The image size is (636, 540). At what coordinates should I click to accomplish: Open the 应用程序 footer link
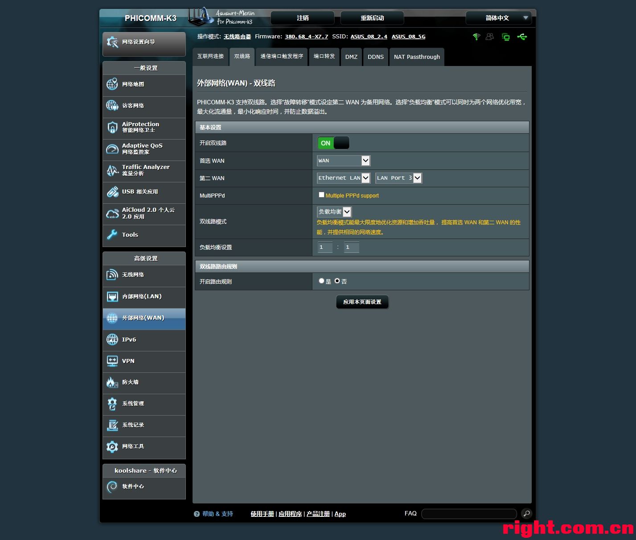point(290,514)
